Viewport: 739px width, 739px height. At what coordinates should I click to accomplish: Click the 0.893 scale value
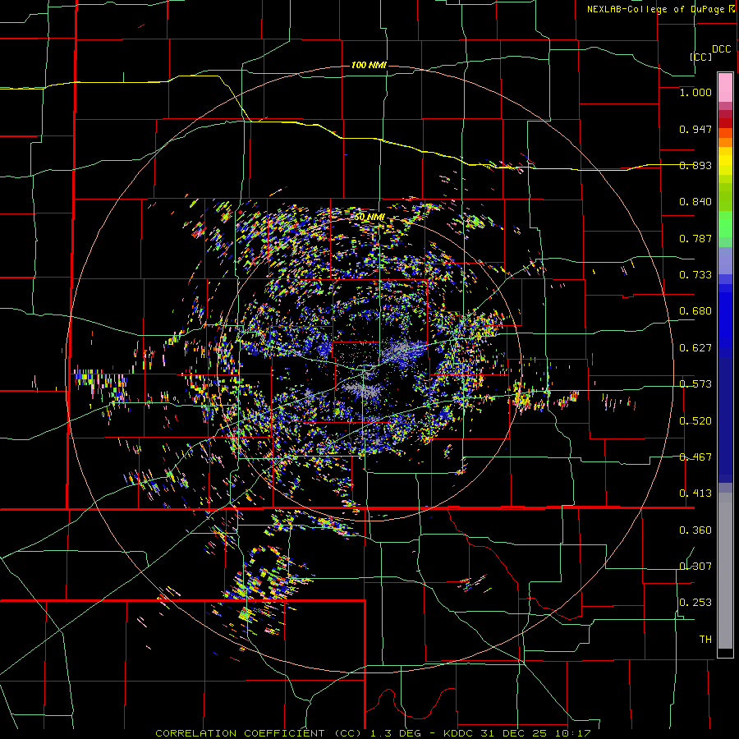click(x=695, y=165)
